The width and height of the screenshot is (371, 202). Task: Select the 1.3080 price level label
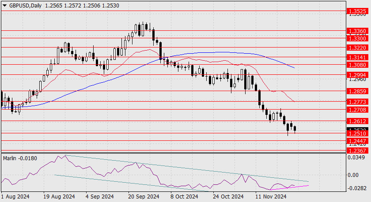tap(357, 65)
